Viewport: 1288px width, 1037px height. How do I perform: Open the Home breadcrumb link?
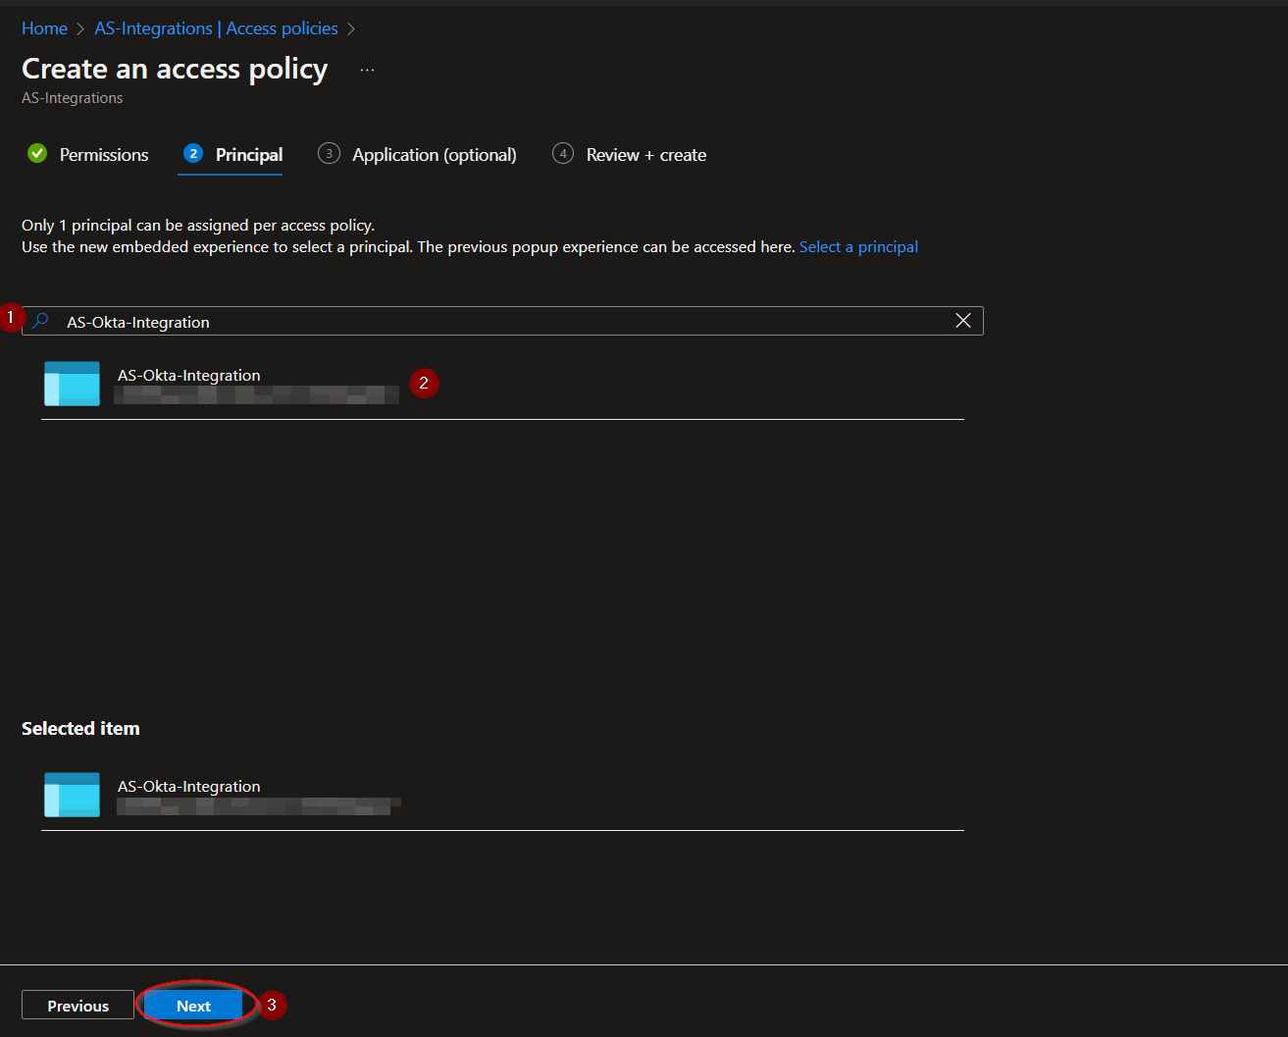[44, 28]
